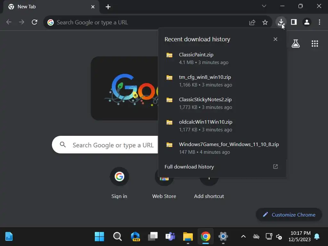Open Full download history link
This screenshot has width=328, height=246.
(189, 167)
